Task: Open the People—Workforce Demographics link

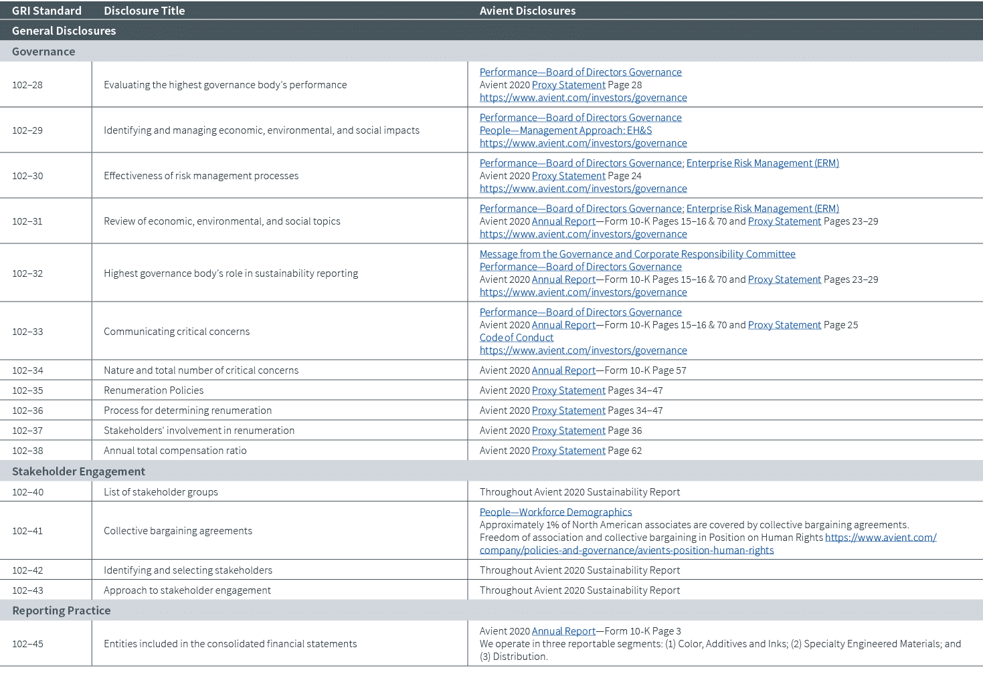Action: pos(555,512)
